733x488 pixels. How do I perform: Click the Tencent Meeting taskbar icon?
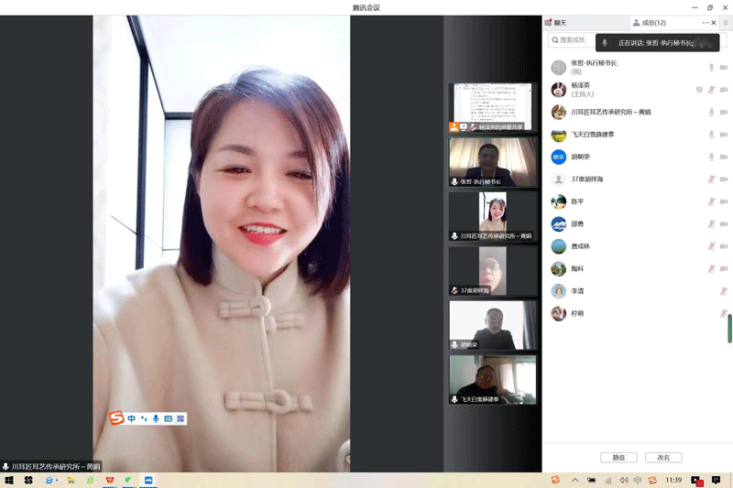point(148,480)
